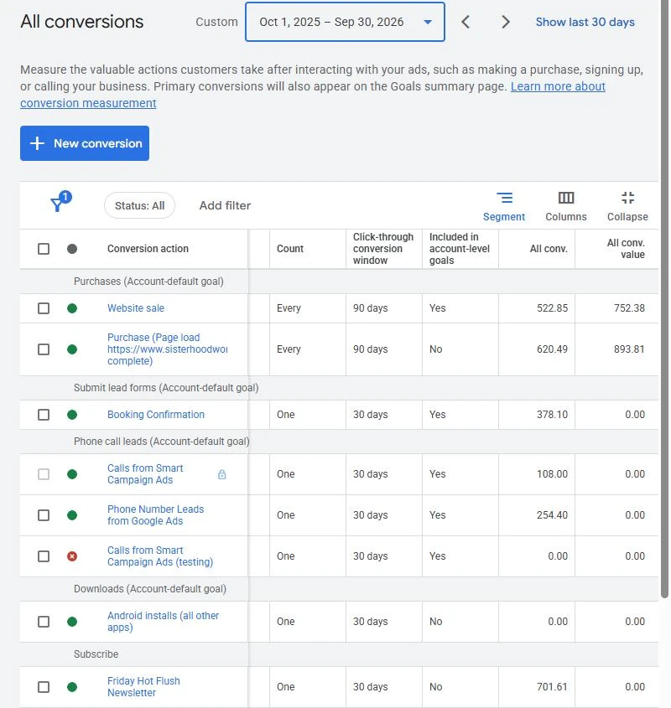Screen dimensions: 671x708
Task: Go to the next date range
Action: click(506, 22)
